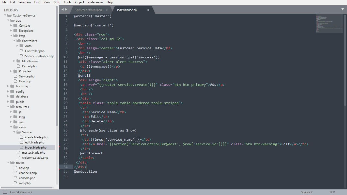Close the ServiceController.php tab

[x=106, y=10]
